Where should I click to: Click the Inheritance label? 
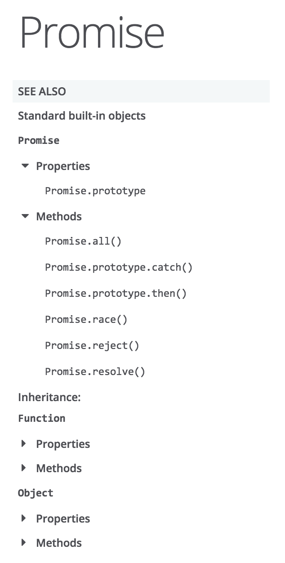click(49, 397)
